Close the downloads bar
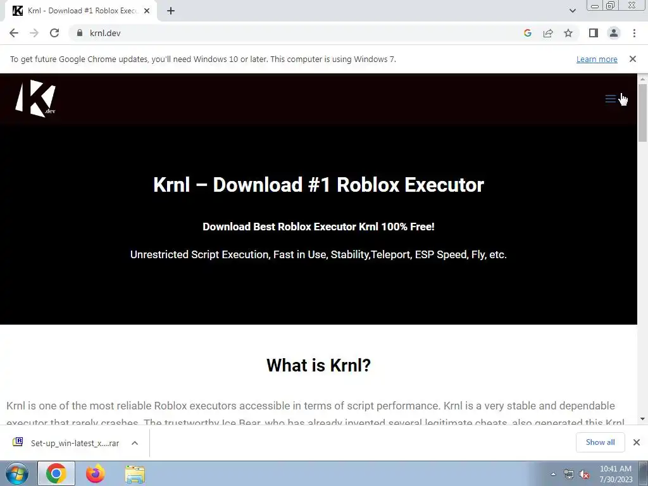This screenshot has height=486, width=648. 637,442
